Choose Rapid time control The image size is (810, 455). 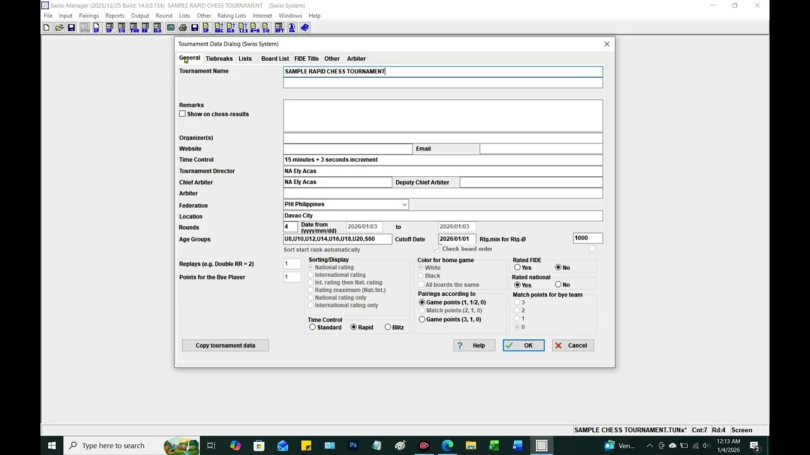(354, 327)
